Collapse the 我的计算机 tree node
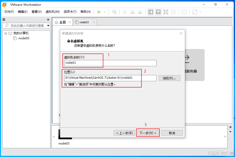Screen dimensions: 235x157 click(x=6, y=33)
